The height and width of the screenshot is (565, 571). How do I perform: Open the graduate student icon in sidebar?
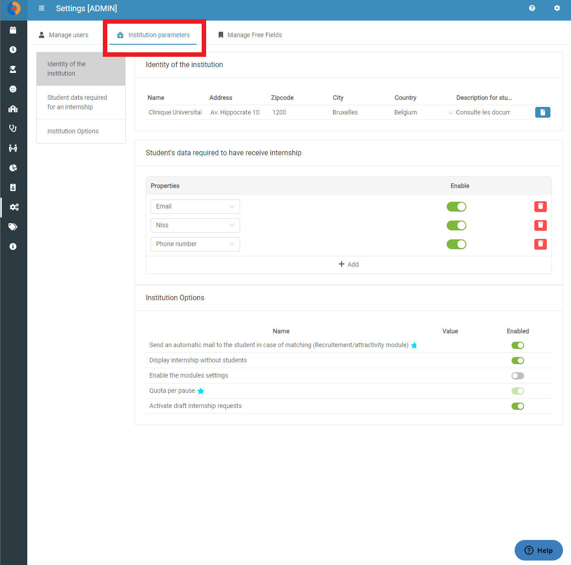coord(13,69)
